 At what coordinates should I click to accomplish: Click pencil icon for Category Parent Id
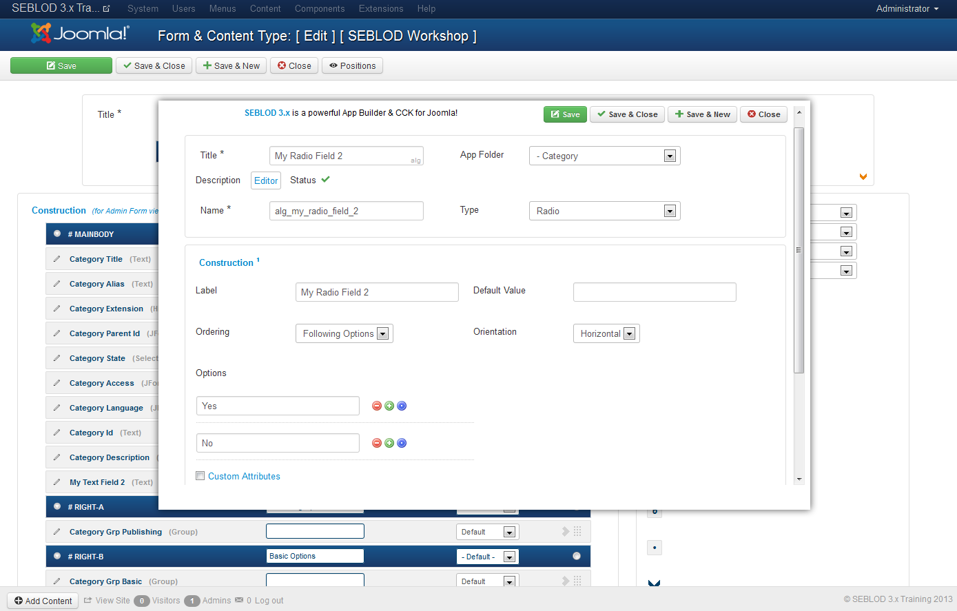click(56, 333)
